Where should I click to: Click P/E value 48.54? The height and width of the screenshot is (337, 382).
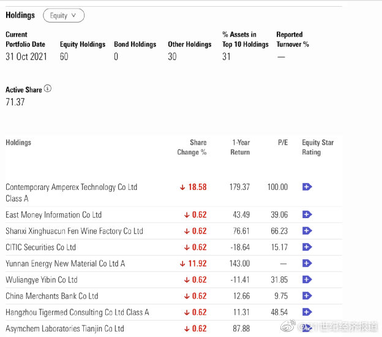(x=279, y=312)
